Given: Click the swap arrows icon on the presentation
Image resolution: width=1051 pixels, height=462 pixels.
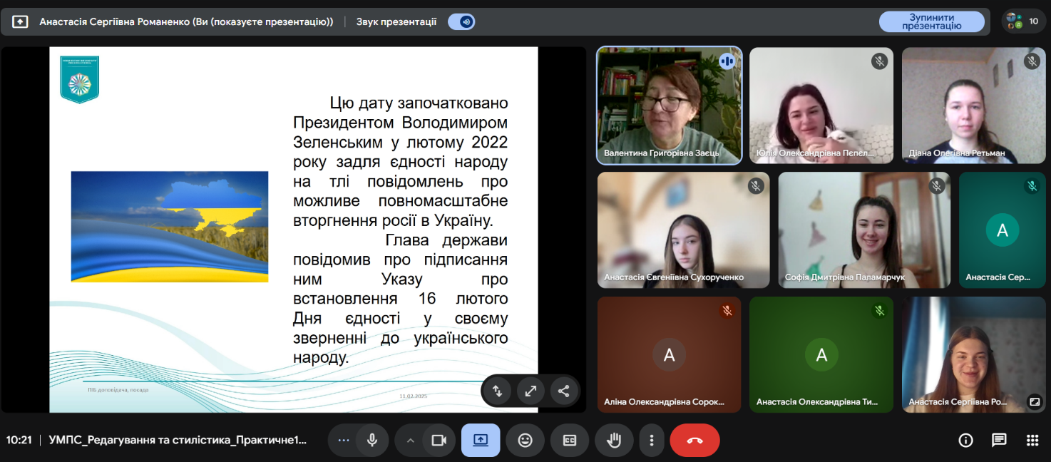Looking at the screenshot, I should [498, 391].
